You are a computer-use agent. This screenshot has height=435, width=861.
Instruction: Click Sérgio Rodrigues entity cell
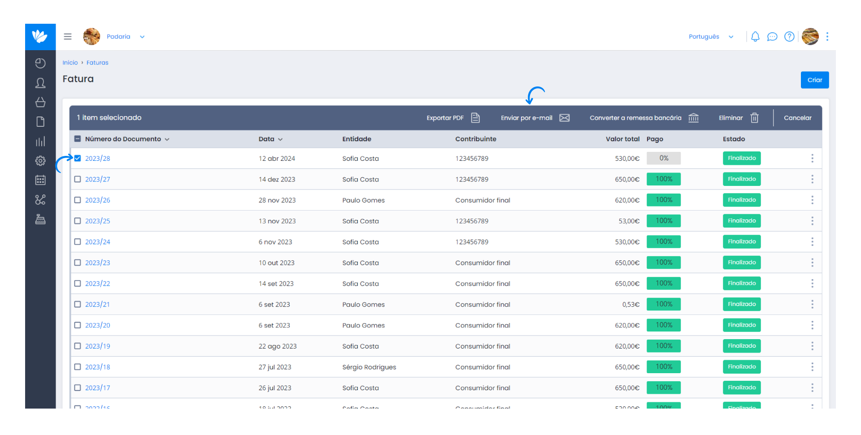pos(369,367)
